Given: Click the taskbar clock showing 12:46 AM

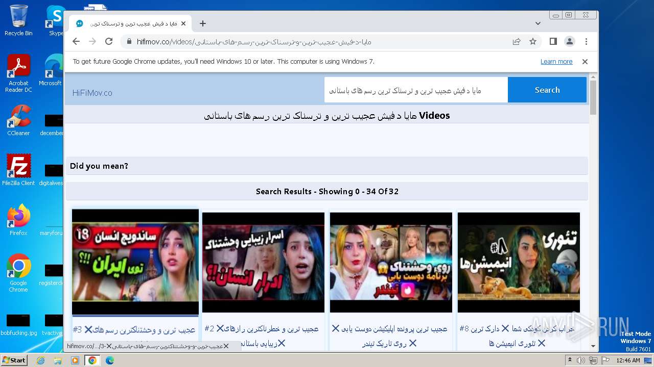Looking at the screenshot, I should [x=628, y=360].
